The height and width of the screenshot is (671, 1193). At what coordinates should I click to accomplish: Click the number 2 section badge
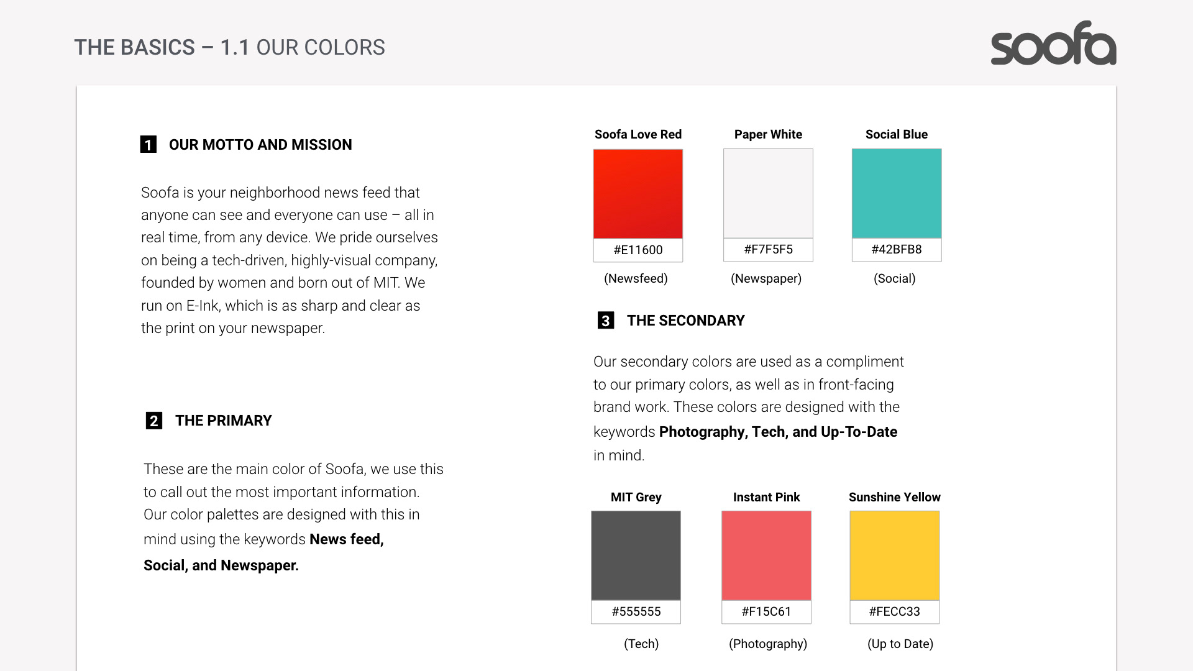point(153,421)
